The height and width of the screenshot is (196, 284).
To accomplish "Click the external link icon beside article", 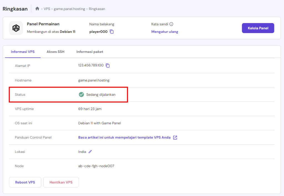I will point(175,137).
